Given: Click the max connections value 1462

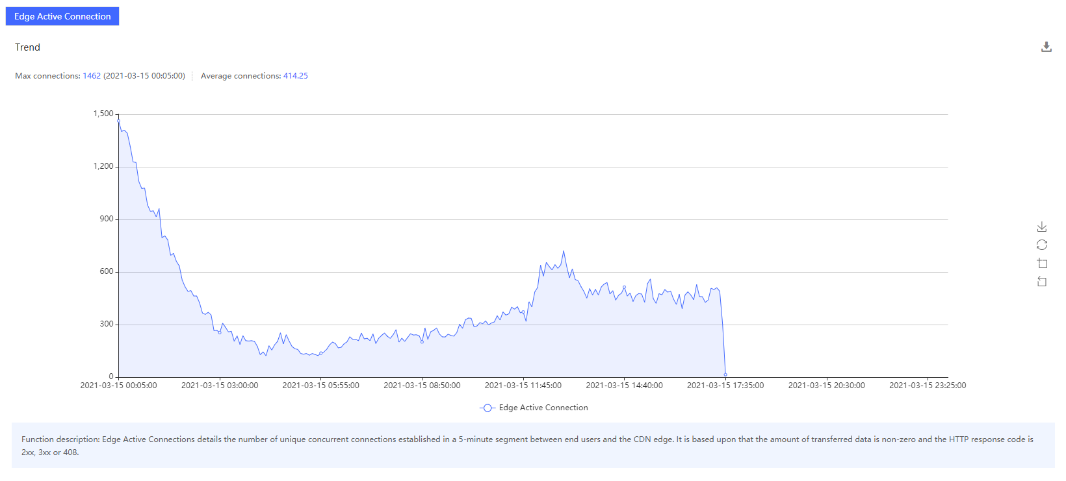Looking at the screenshot, I should (x=92, y=76).
